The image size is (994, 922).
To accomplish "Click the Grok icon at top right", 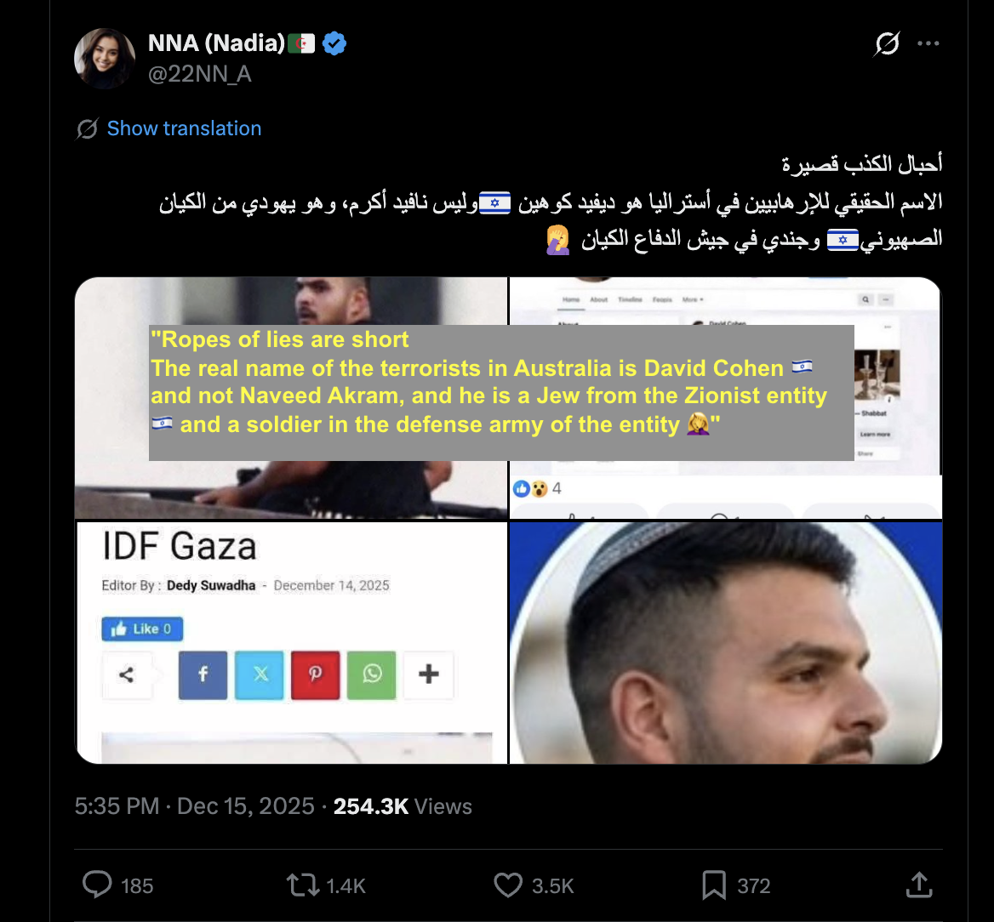I will pos(887,43).
